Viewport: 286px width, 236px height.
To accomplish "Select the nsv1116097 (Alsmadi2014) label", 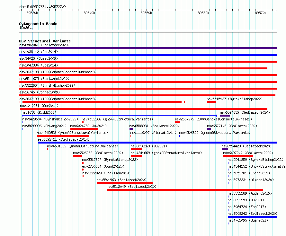I will click(153, 133).
